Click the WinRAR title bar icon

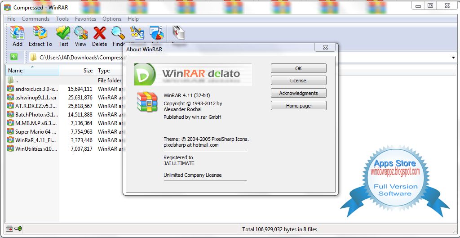click(7, 7)
